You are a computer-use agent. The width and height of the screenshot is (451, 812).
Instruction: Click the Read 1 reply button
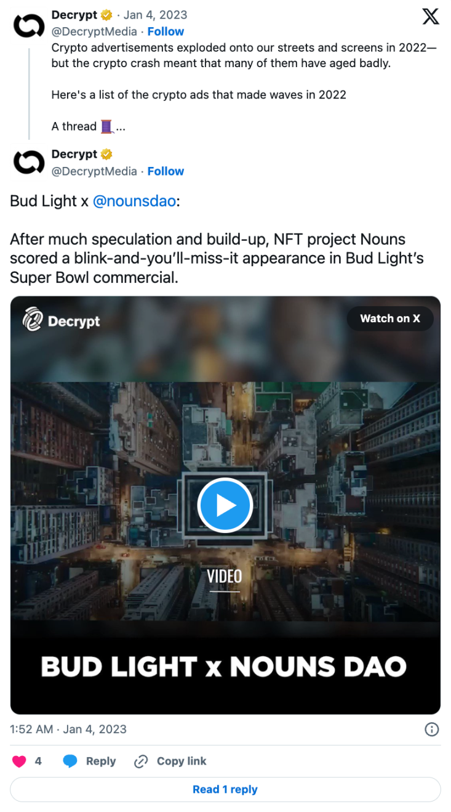point(225,790)
